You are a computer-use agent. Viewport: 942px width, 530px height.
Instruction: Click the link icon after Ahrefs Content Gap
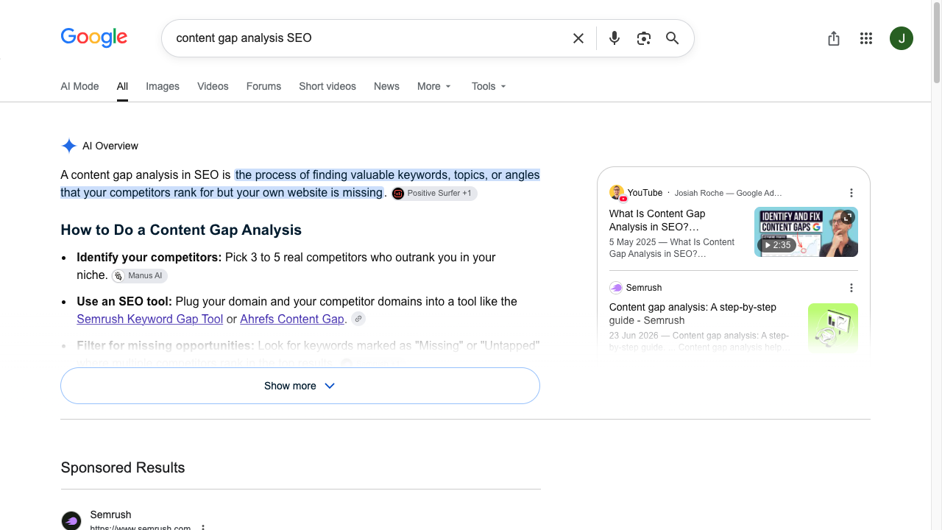[x=358, y=319]
